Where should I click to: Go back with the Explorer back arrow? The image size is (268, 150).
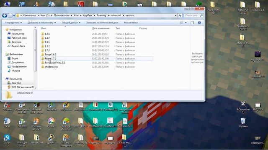(5, 15)
